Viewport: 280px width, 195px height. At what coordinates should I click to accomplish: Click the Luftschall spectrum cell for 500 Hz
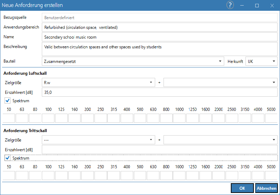tap(140, 118)
